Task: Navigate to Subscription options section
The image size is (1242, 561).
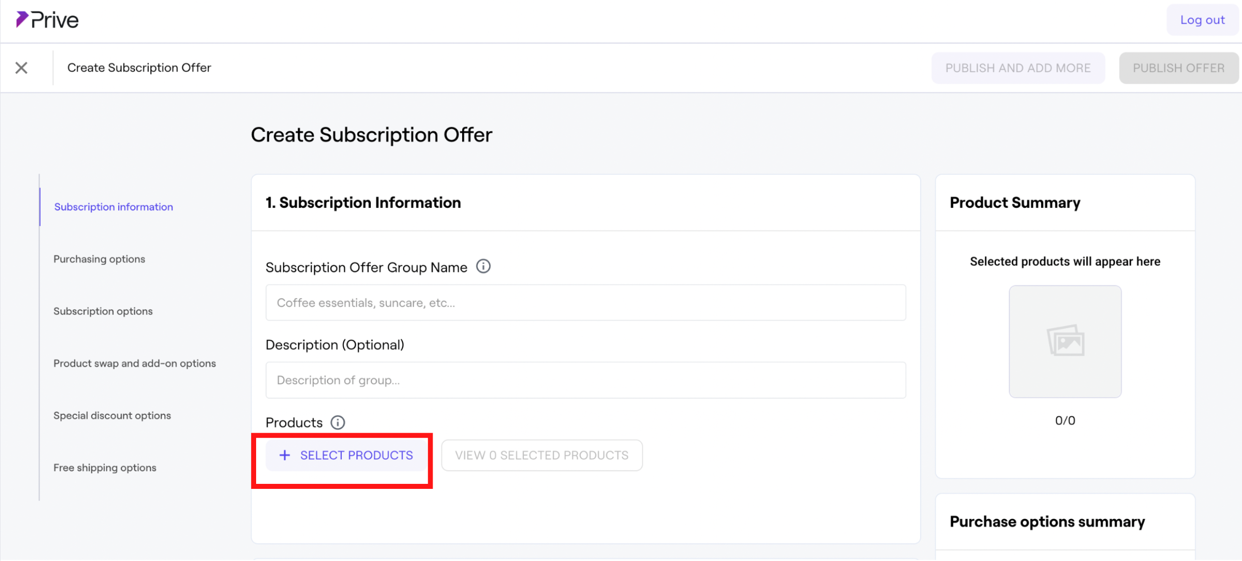Action: 103,311
